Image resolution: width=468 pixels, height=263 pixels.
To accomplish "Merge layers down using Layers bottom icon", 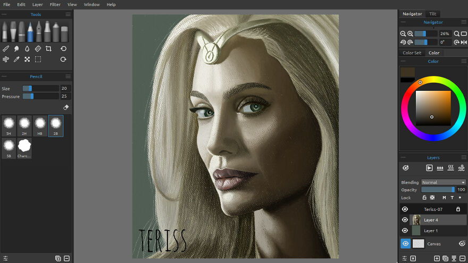I will tap(454, 258).
